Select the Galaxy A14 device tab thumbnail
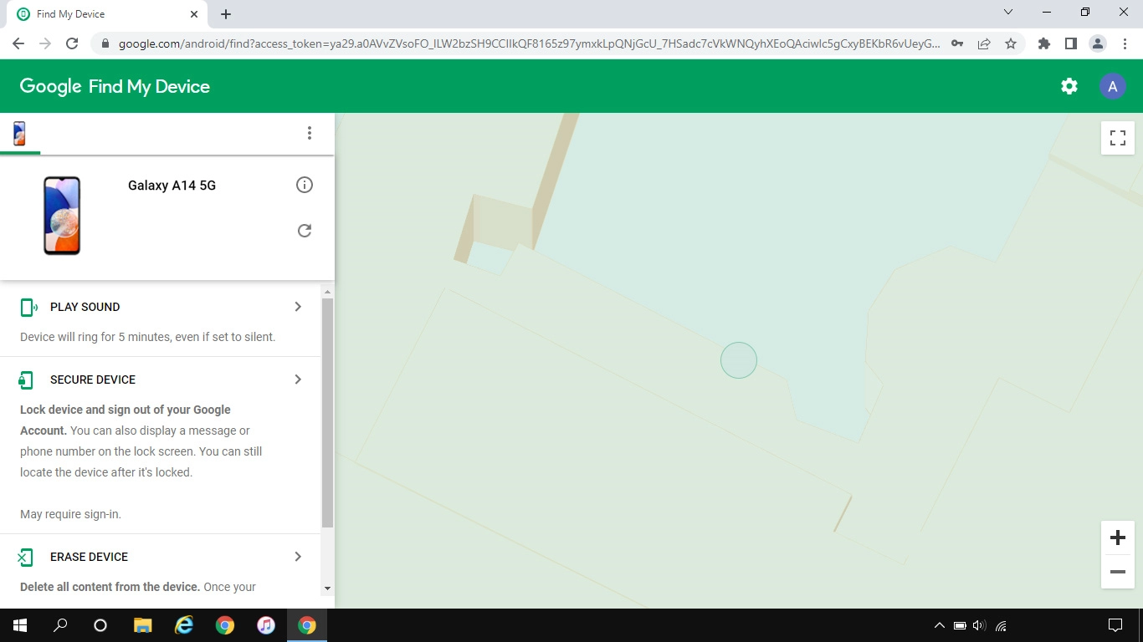The width and height of the screenshot is (1143, 642). tap(19, 133)
